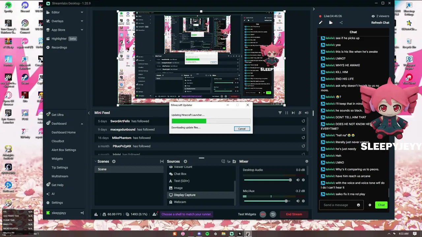The image size is (422, 237).
Task: Edit stream info with pencil icon
Action: [320, 23]
